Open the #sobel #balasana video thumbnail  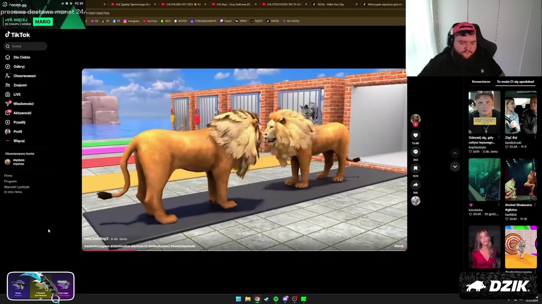click(x=521, y=180)
